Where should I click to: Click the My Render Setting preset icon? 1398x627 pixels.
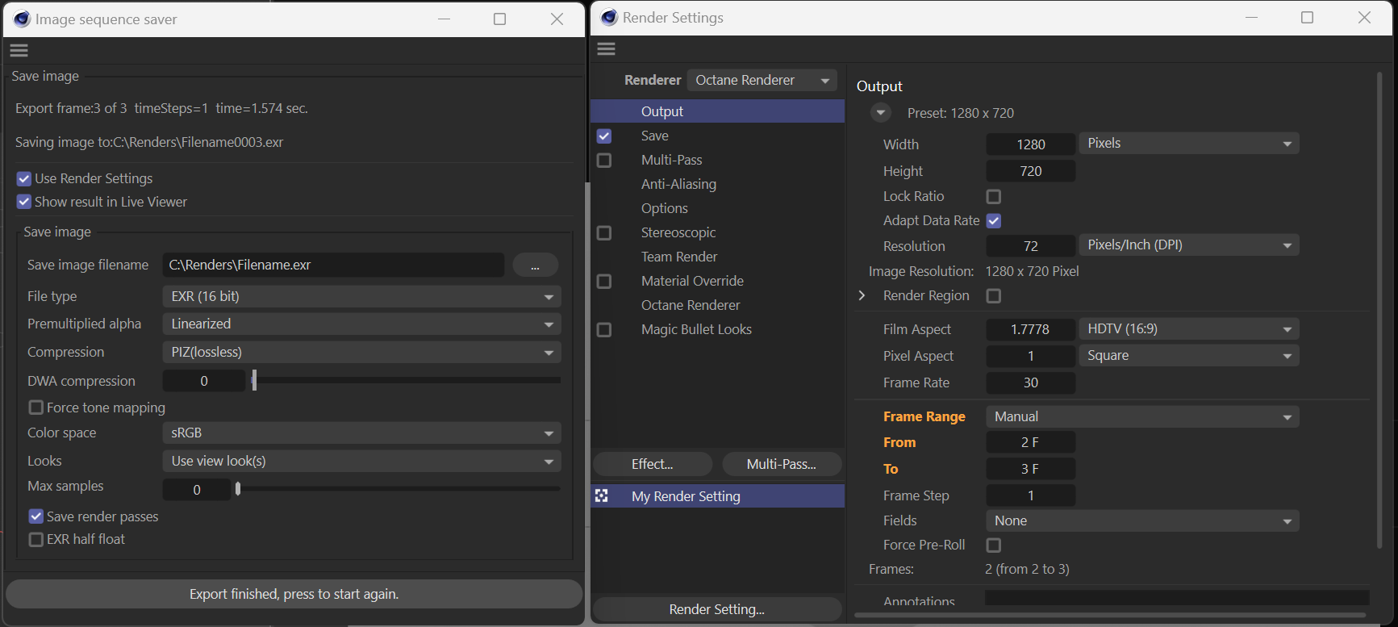coord(602,495)
